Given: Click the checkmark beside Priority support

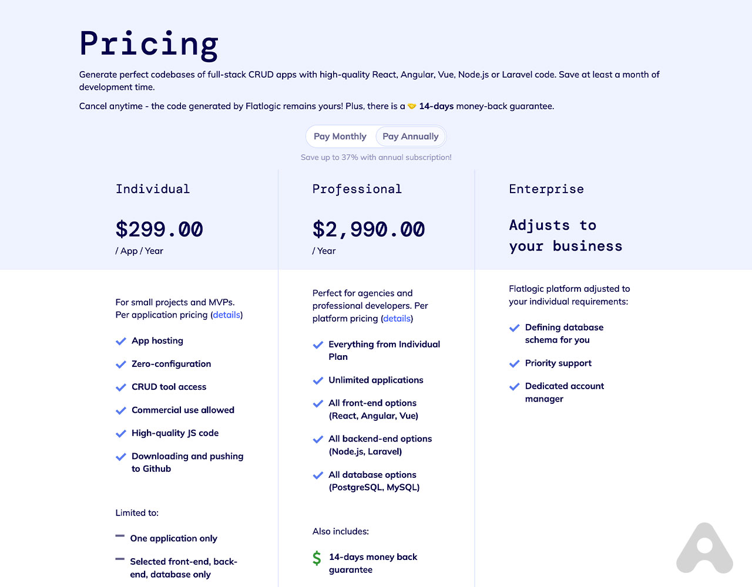Looking at the screenshot, I should point(514,363).
